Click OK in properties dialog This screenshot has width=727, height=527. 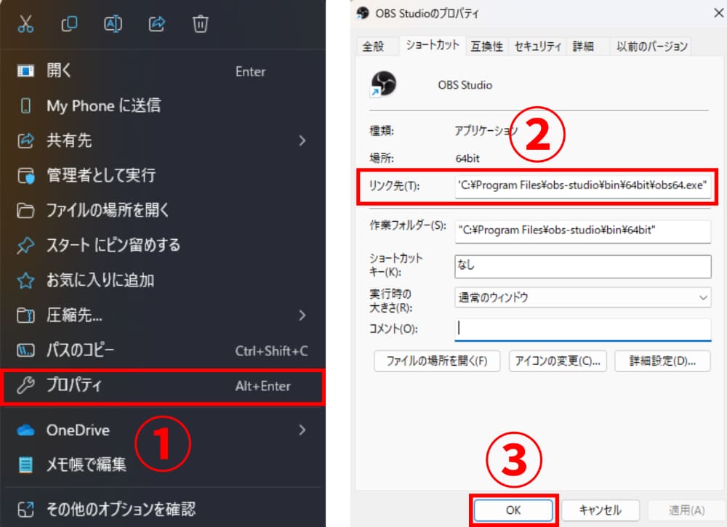513,510
